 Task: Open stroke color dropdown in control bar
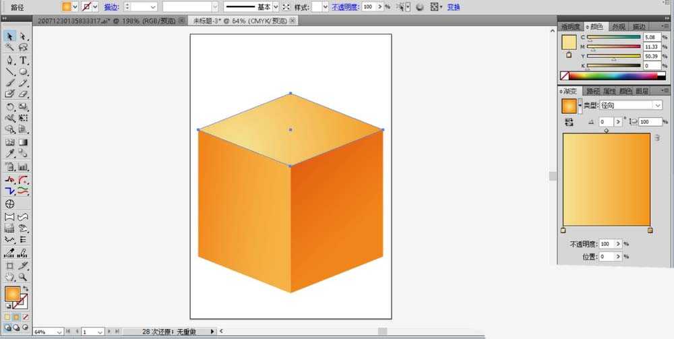[95, 7]
